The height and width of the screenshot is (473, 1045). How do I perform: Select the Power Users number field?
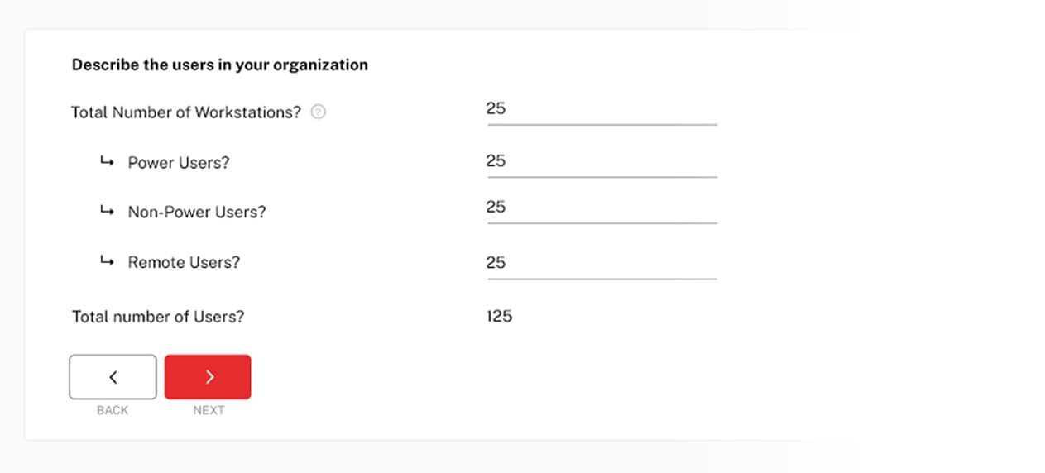pyautogui.click(x=602, y=161)
